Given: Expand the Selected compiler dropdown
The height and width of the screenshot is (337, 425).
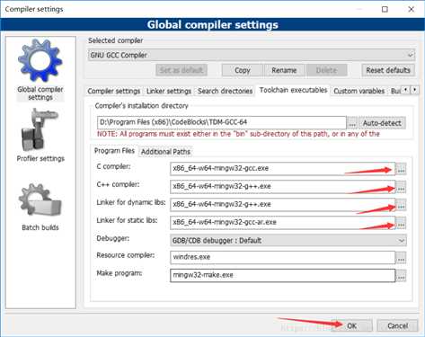Looking at the screenshot, I should pyautogui.click(x=252, y=55).
